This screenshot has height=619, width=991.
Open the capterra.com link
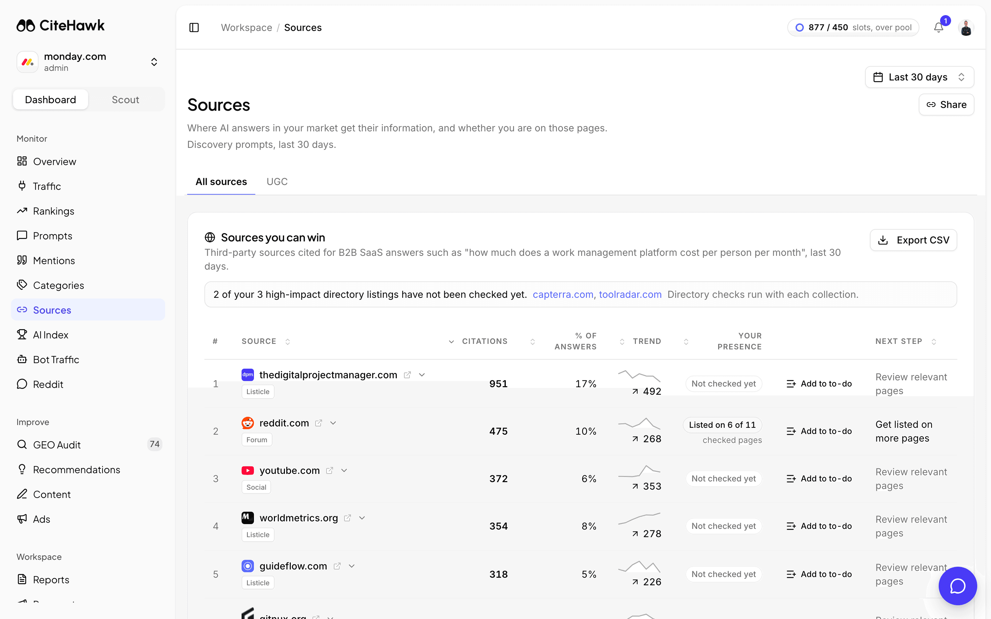[563, 294]
